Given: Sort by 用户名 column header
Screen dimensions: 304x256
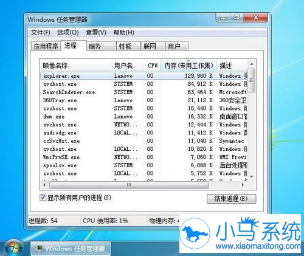Looking at the screenshot, I should coord(128,66).
